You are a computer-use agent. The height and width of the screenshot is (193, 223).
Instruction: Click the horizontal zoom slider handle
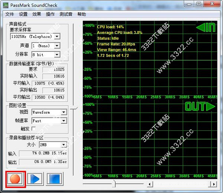tap(114, 184)
